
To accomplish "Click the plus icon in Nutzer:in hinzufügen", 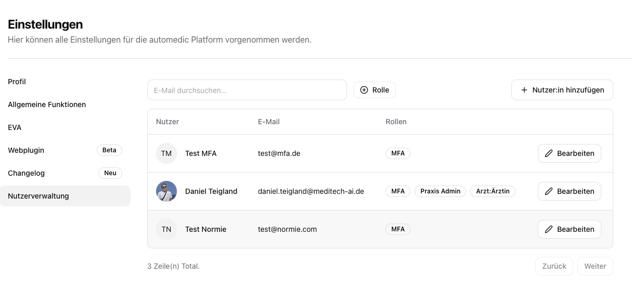I will tap(524, 90).
